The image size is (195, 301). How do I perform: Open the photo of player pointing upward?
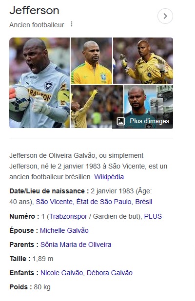tap(97, 107)
